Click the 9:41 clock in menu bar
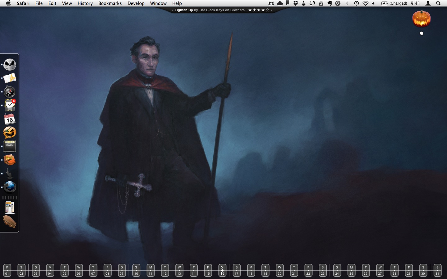The width and height of the screenshot is (447, 279). pos(415,3)
